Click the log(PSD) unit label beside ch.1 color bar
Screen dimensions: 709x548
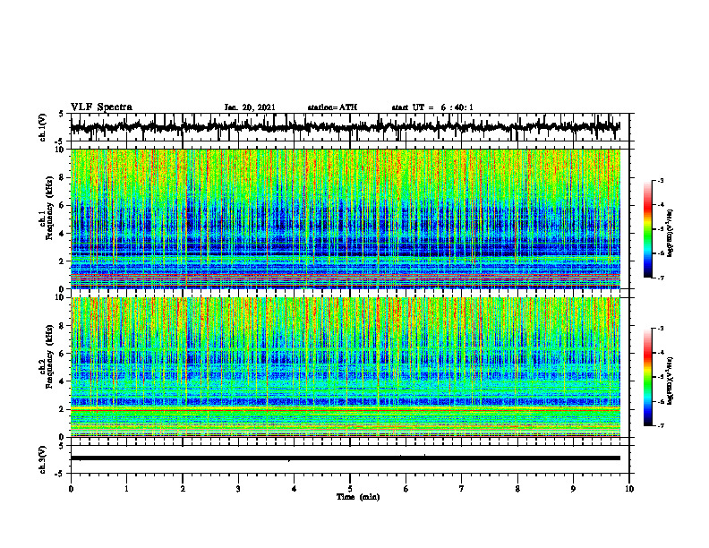(x=671, y=233)
